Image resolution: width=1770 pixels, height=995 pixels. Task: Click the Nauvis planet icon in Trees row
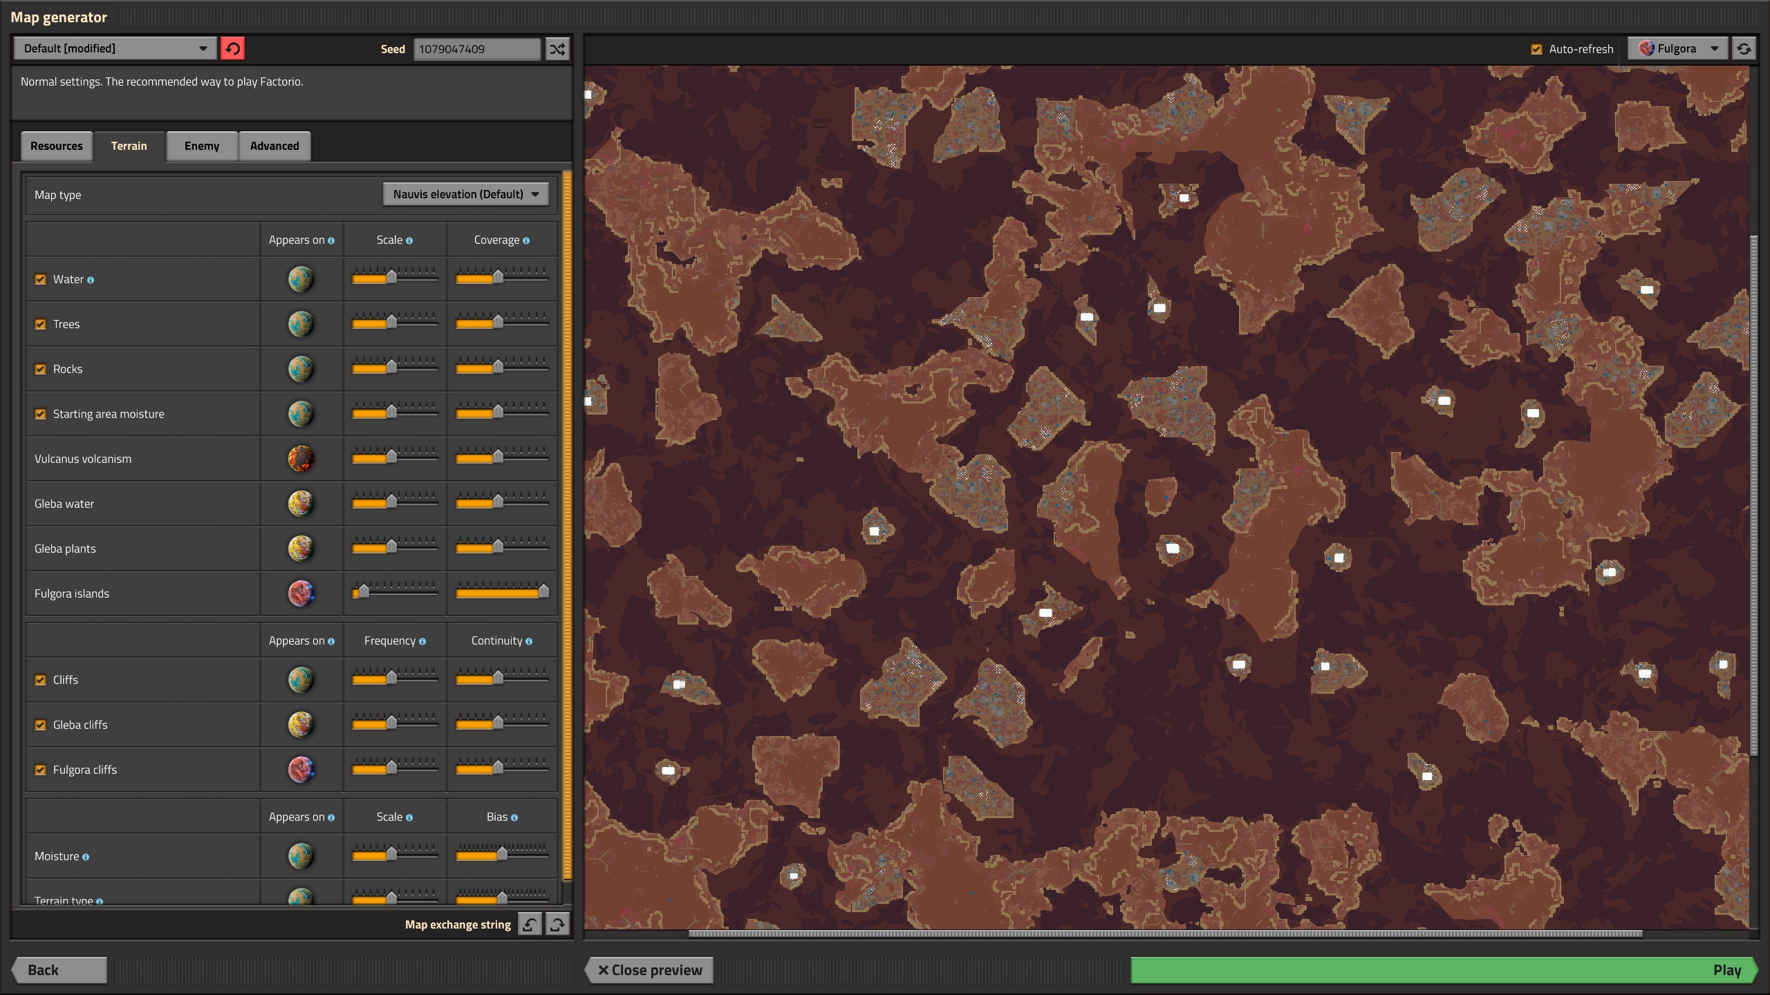[301, 324]
